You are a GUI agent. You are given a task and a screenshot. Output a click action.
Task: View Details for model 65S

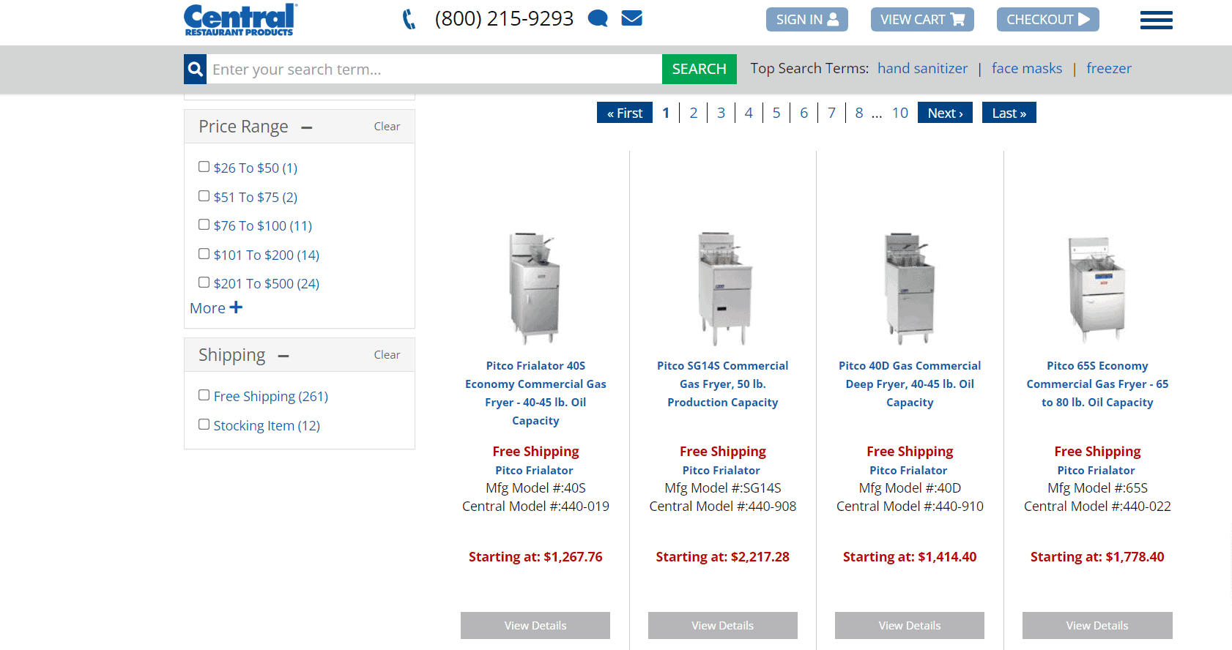[x=1097, y=626]
